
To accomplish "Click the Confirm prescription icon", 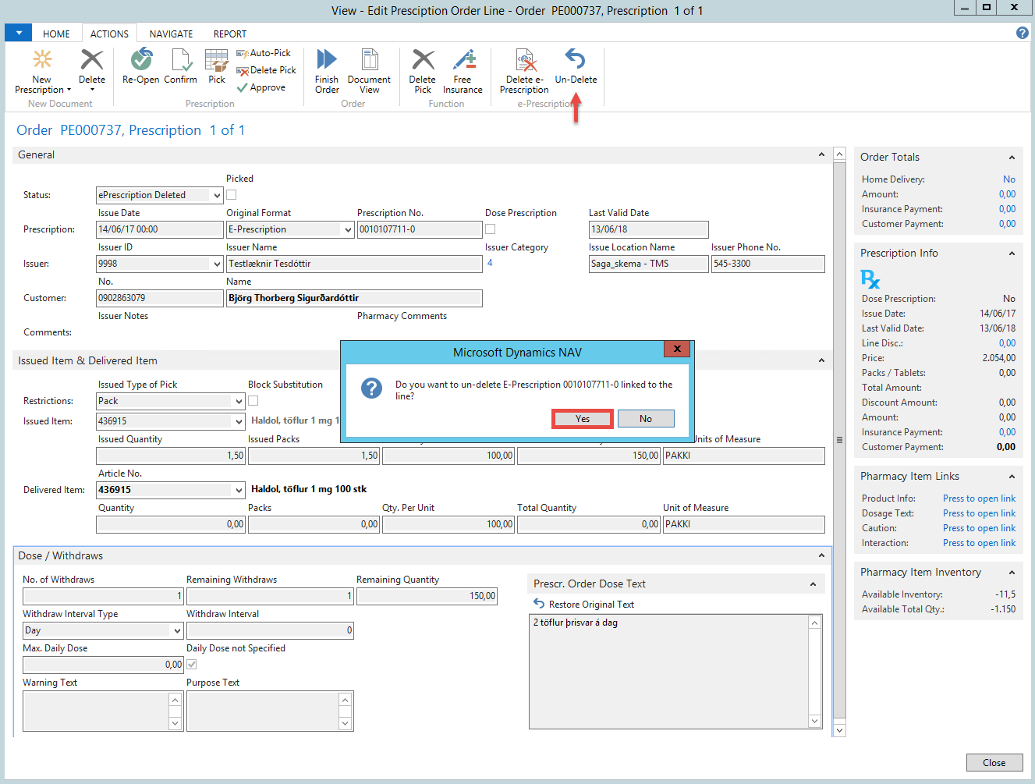I will 181,61.
